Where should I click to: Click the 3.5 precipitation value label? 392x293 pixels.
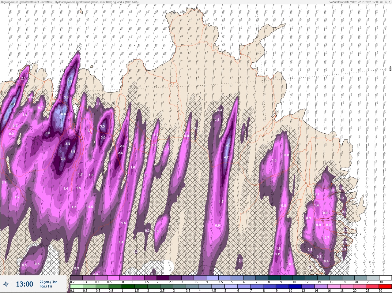103,126
